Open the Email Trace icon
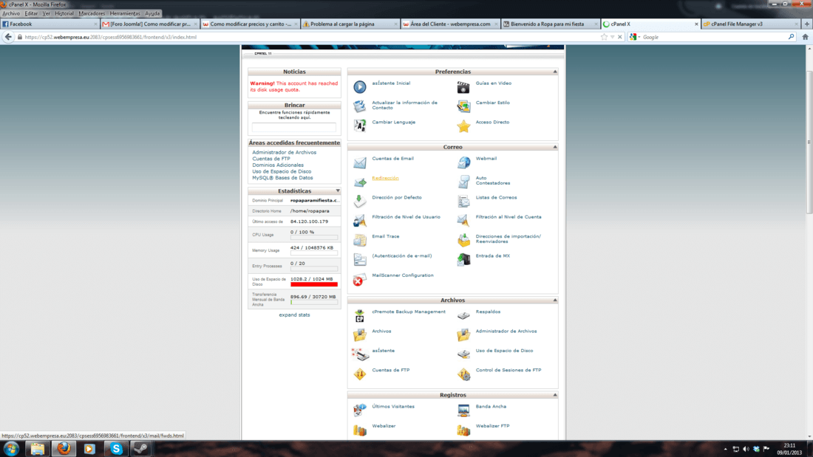The width and height of the screenshot is (813, 457). [x=360, y=240]
